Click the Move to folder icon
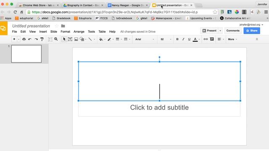269x151 pixels. click(x=63, y=26)
